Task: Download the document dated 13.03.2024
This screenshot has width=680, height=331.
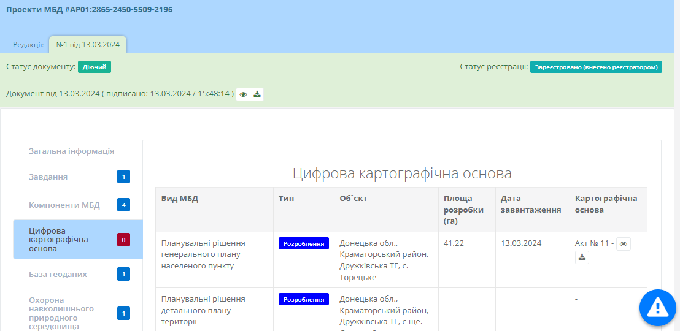Action: pyautogui.click(x=257, y=94)
